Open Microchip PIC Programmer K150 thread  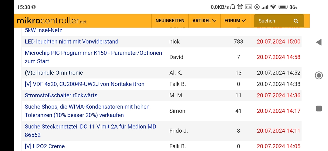(93, 57)
